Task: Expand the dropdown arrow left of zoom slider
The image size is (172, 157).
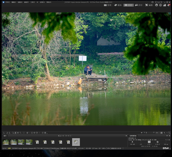Action: click(x=142, y=133)
